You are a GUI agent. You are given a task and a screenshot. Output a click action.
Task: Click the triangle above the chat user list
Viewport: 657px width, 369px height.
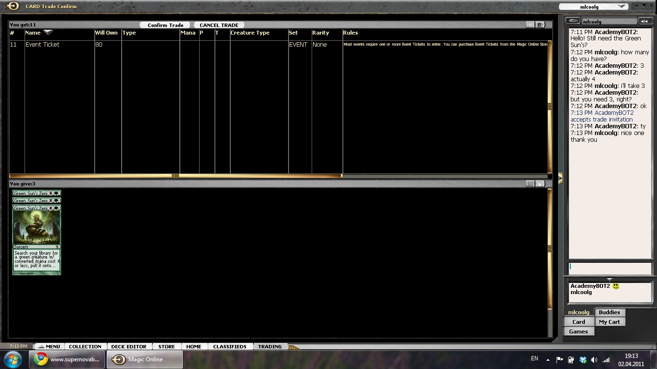pos(609,280)
